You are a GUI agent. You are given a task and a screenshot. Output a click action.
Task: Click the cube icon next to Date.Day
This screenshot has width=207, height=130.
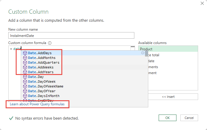[25, 77]
